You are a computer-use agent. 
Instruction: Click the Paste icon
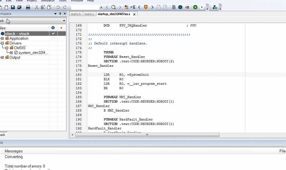[49, 7]
